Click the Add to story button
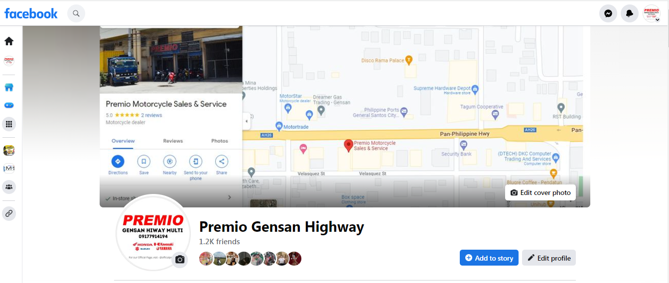669x283 pixels. 489,258
